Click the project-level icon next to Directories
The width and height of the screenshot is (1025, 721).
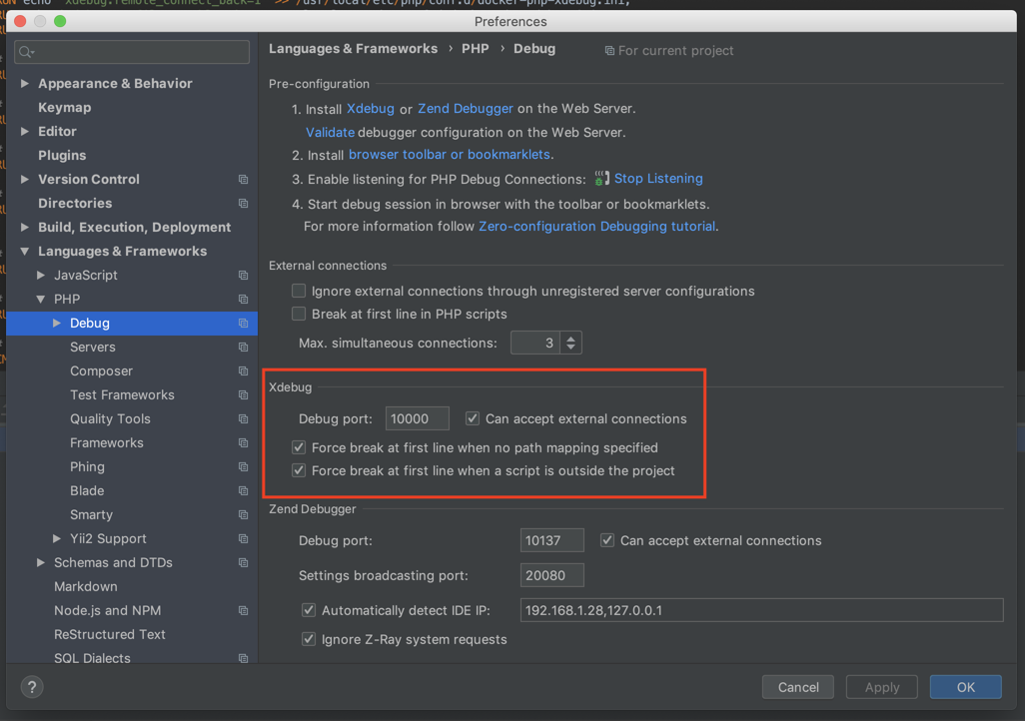coord(243,204)
